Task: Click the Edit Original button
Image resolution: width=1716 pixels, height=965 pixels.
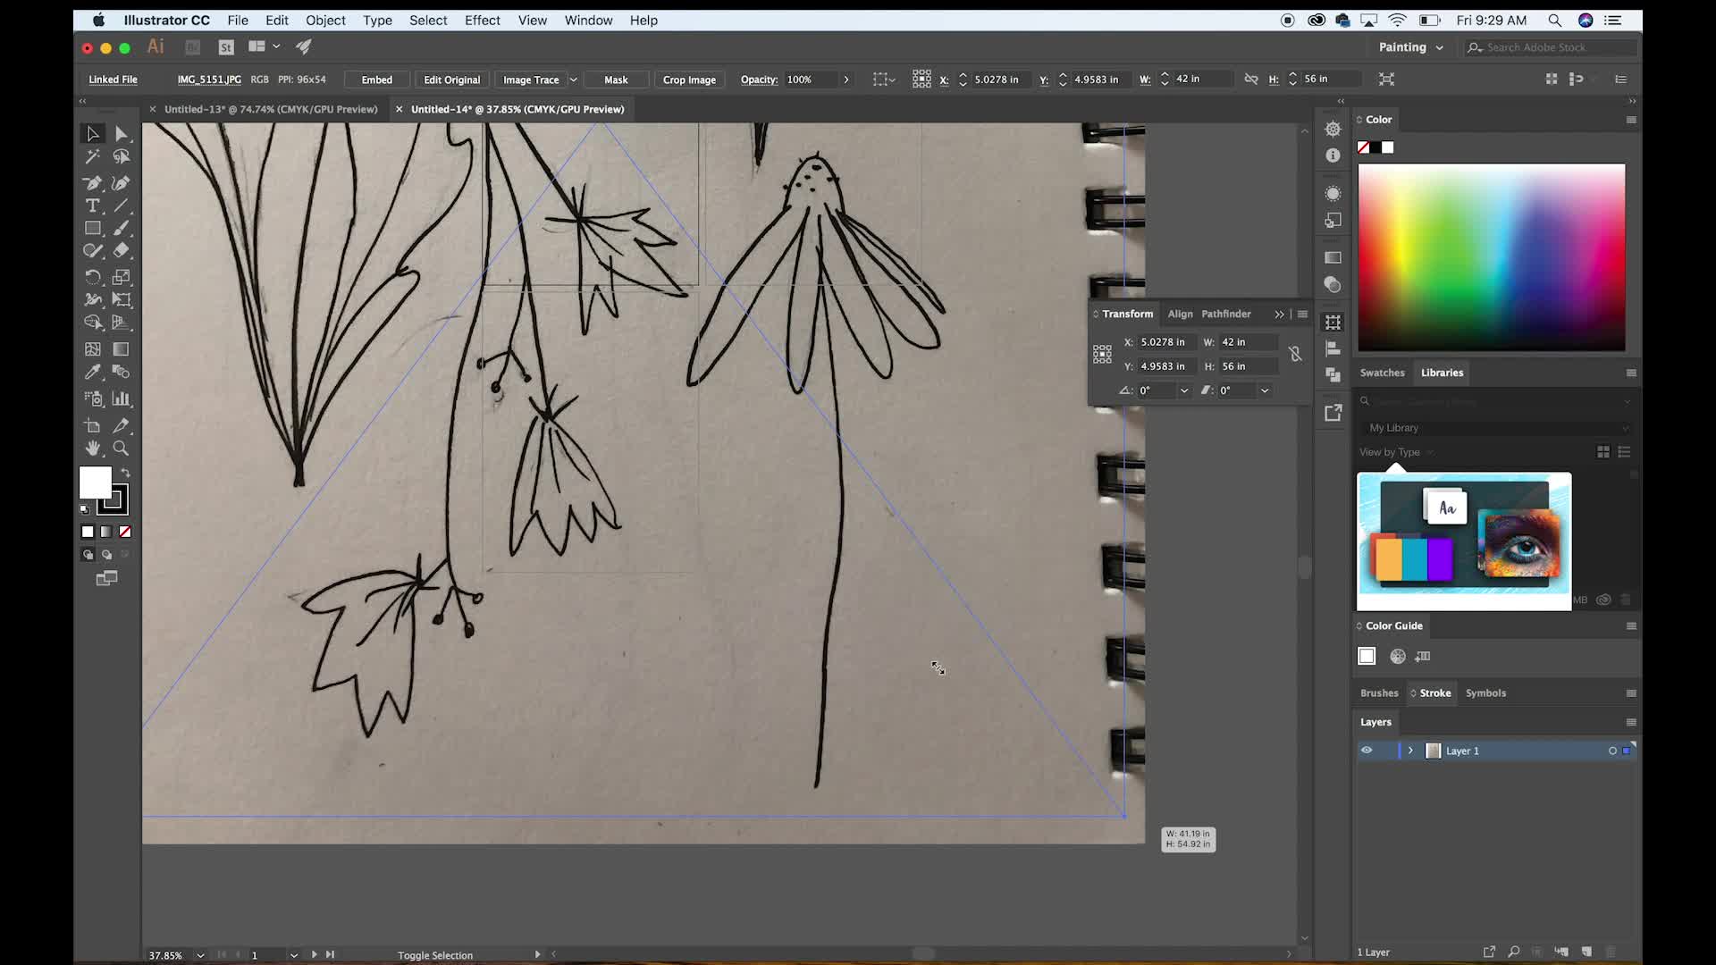Action: (451, 80)
